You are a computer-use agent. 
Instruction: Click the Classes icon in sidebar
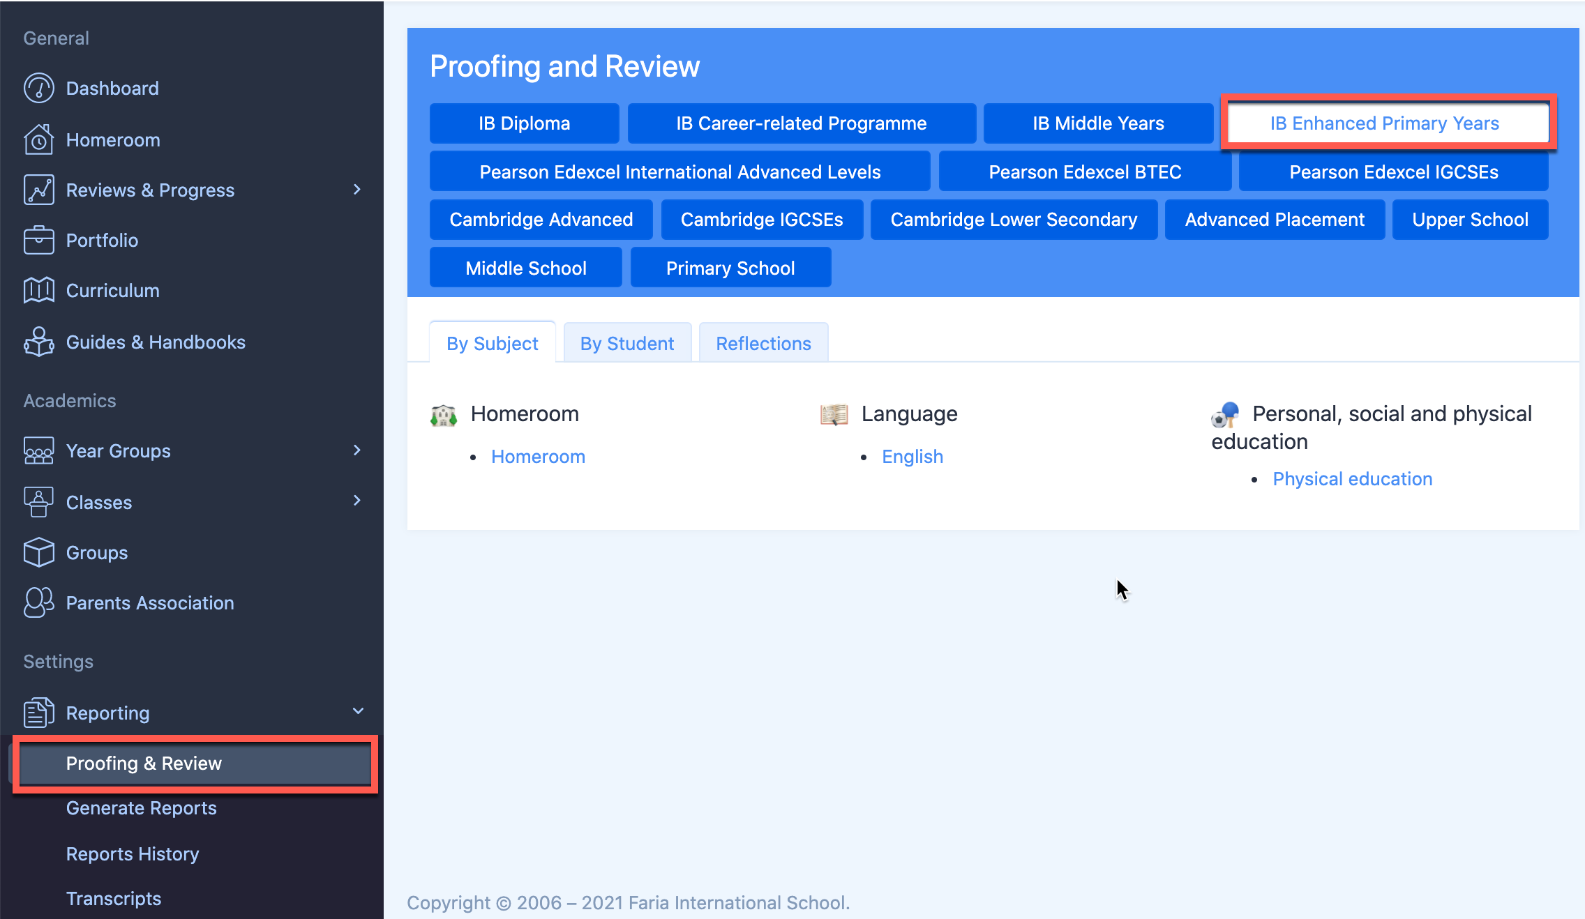[38, 502]
